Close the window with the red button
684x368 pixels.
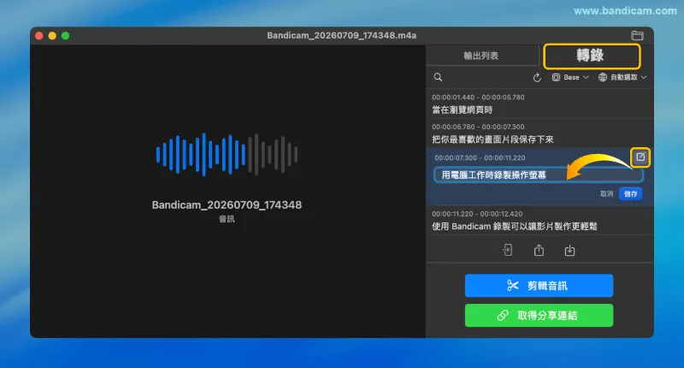[39, 36]
